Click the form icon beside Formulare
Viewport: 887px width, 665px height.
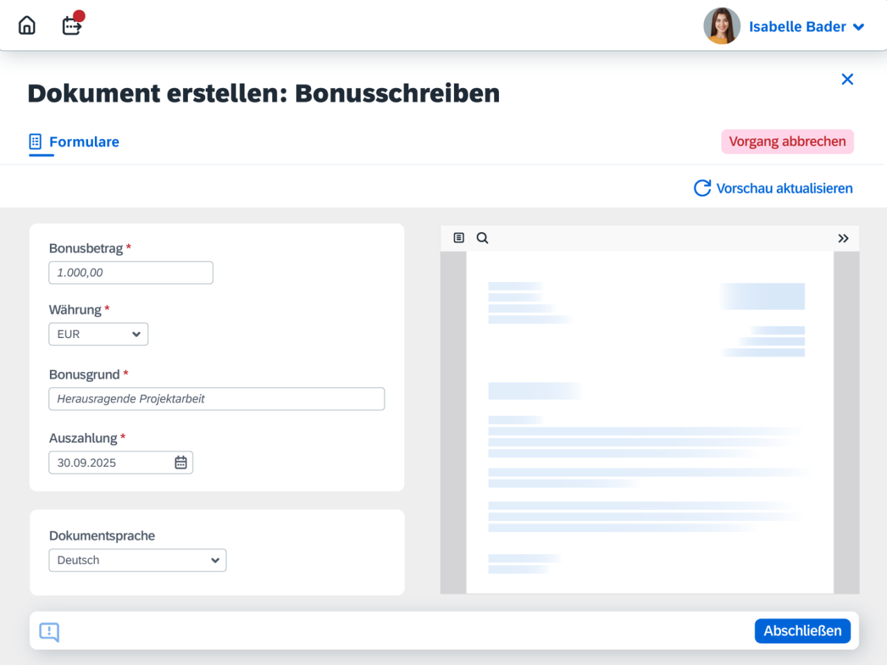35,141
